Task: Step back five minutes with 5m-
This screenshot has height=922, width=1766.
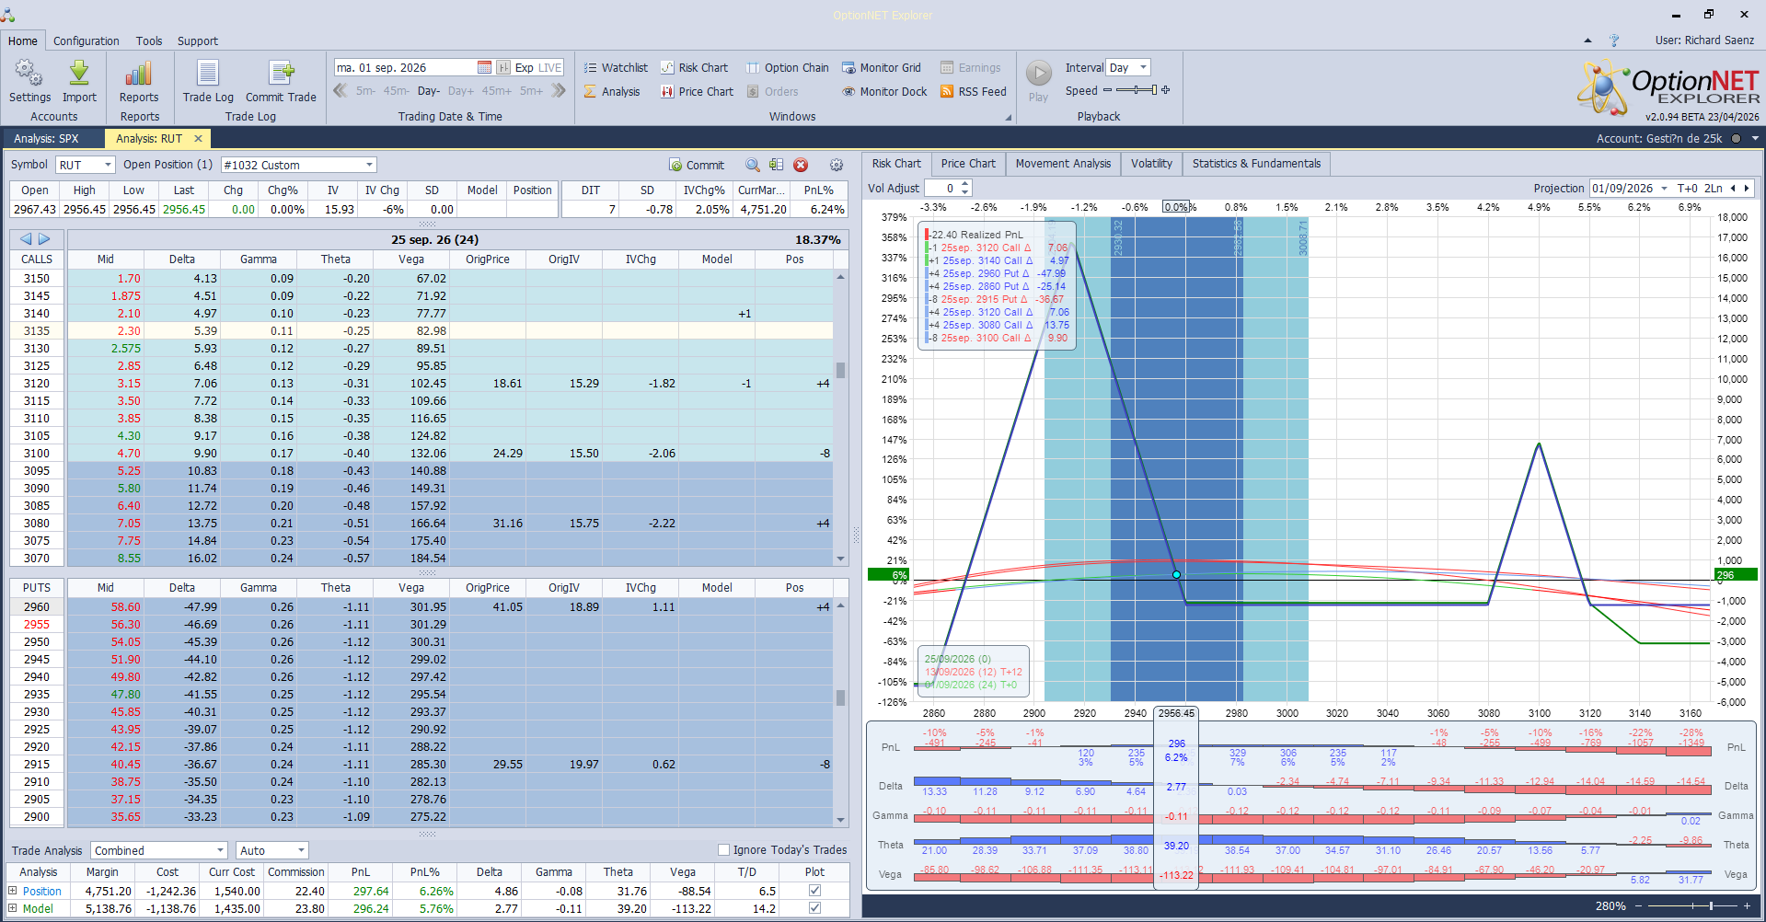Action: click(365, 90)
